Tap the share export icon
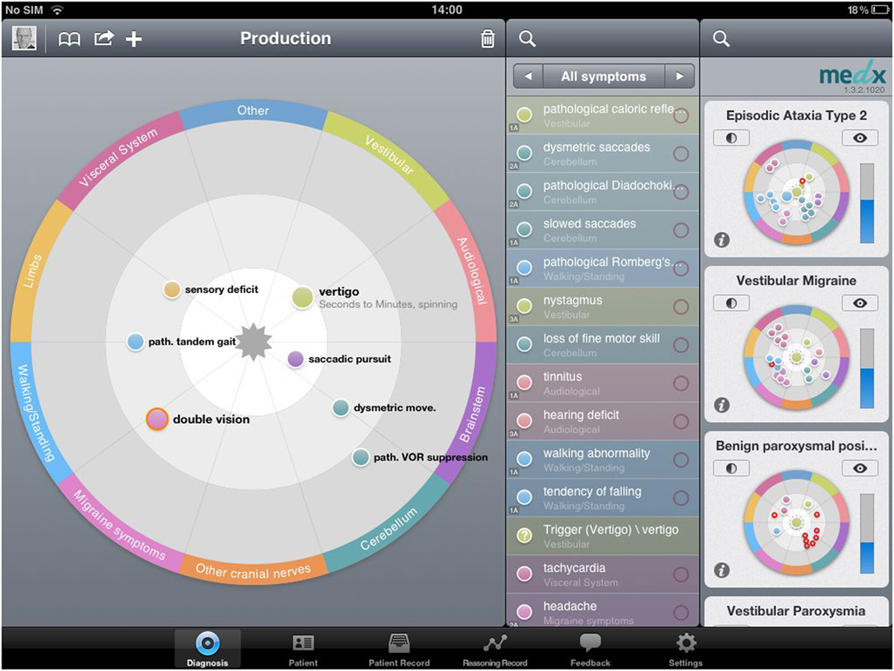 point(104,38)
